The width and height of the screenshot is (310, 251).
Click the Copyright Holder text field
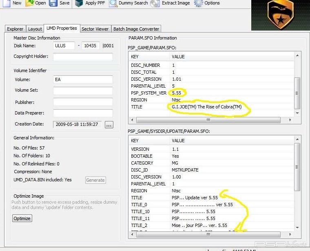83,57
